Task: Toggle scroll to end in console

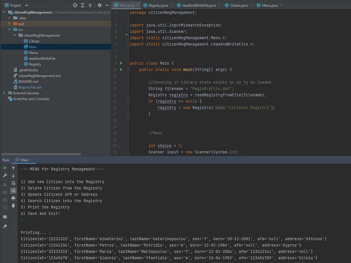Action: pos(13,191)
